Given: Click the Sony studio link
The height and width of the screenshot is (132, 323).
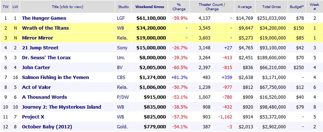Looking at the screenshot, I should 122,48.
